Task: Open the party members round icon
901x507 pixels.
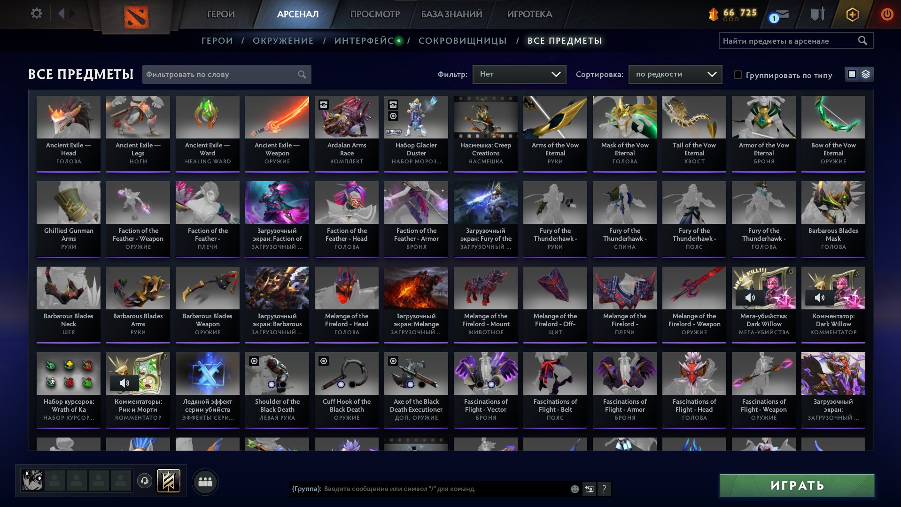Action: (x=205, y=482)
